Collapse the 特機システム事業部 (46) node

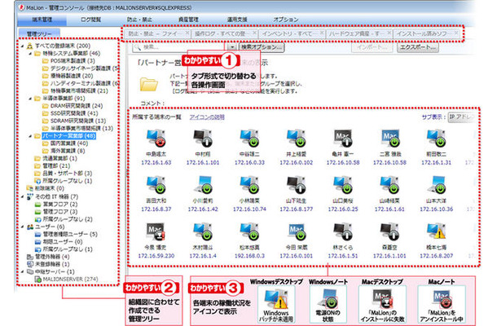tap(30, 54)
